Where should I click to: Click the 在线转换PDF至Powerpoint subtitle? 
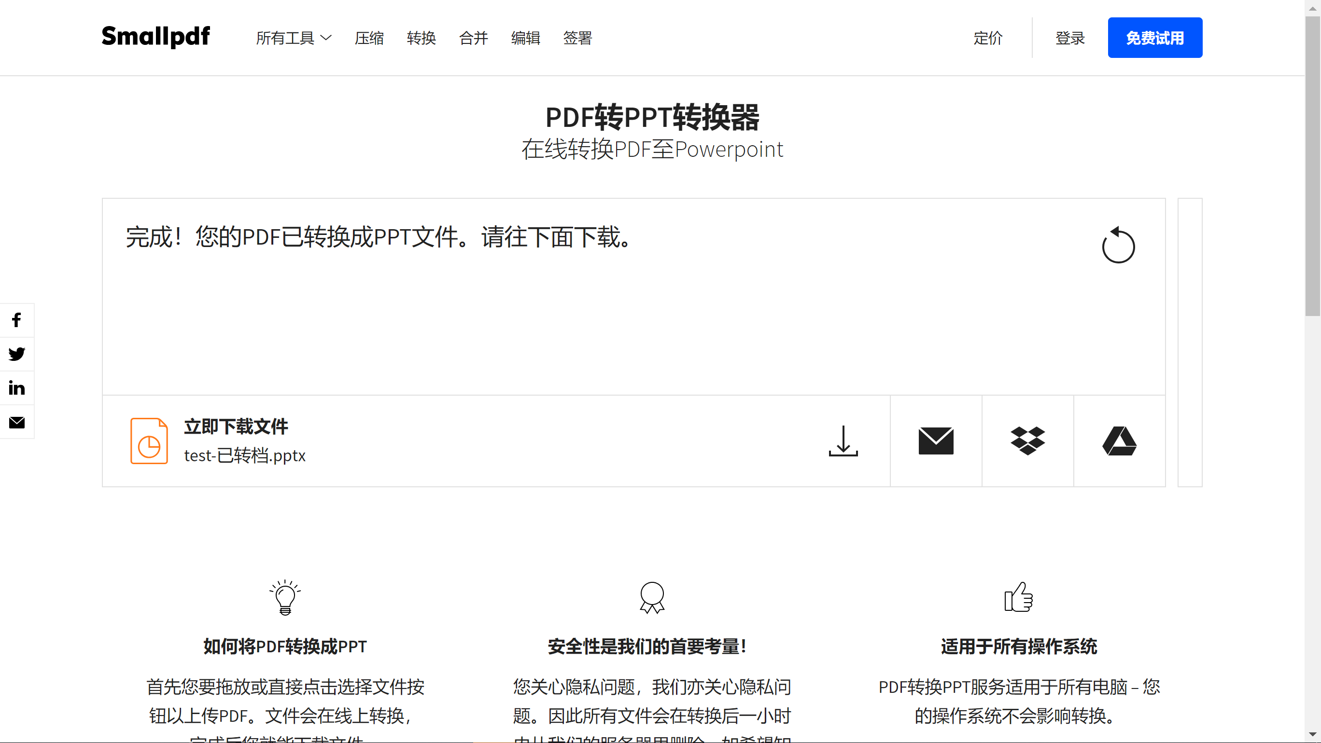pos(652,149)
